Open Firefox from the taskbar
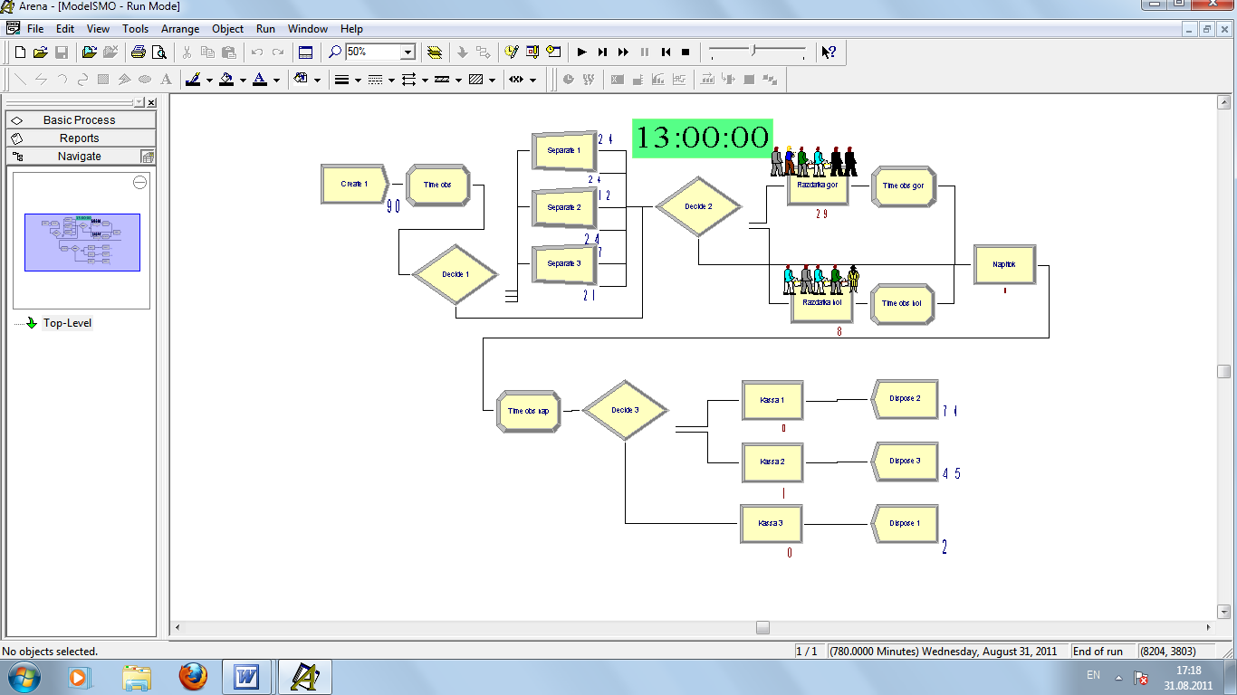This screenshot has height=695, width=1237. point(193,677)
